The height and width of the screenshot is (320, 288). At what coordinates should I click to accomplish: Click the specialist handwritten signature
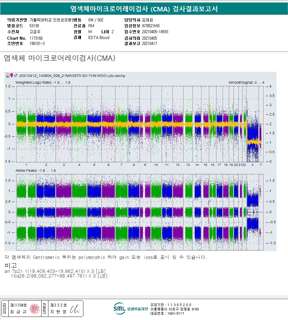tap(75, 309)
